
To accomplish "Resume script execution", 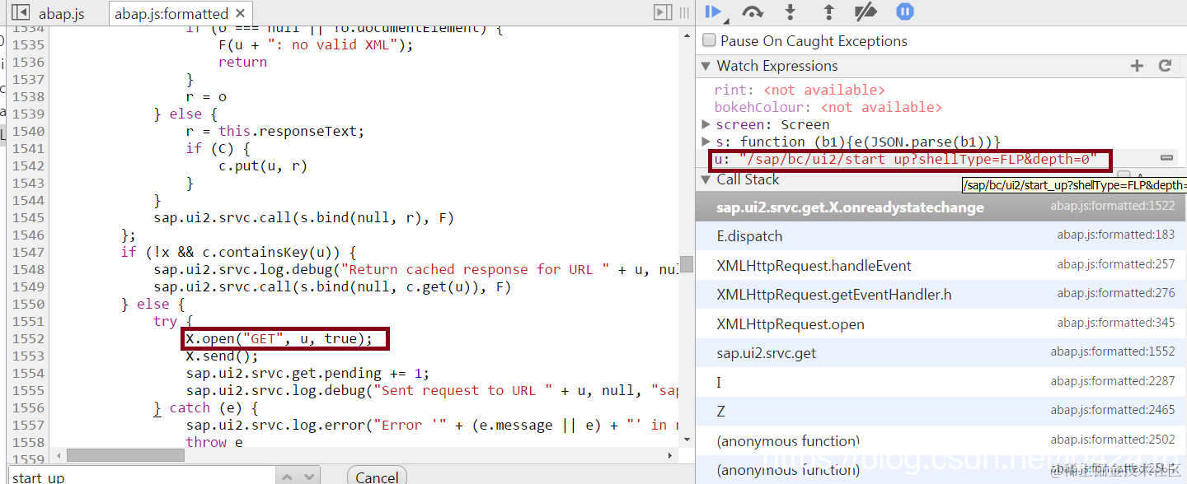I will tap(714, 12).
